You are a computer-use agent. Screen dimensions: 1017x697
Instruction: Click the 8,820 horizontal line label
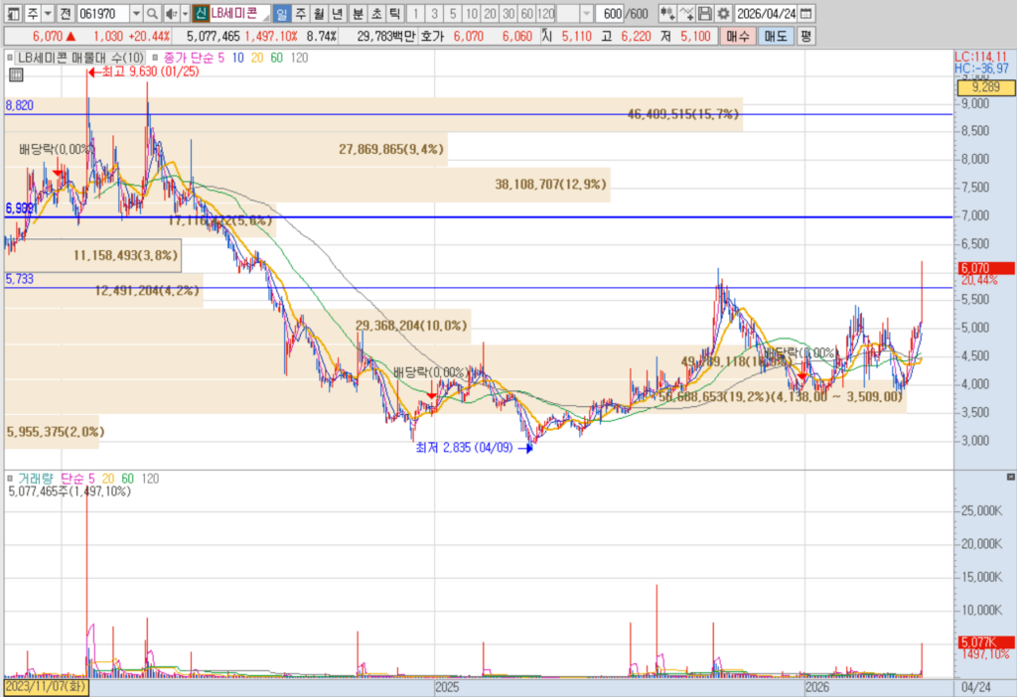[x=20, y=105]
